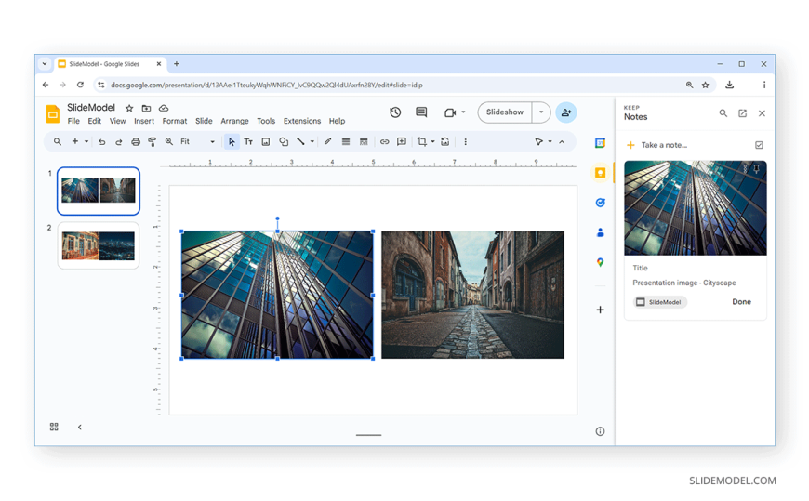Select slide 1 thumbnail in filmstrip

(x=98, y=191)
